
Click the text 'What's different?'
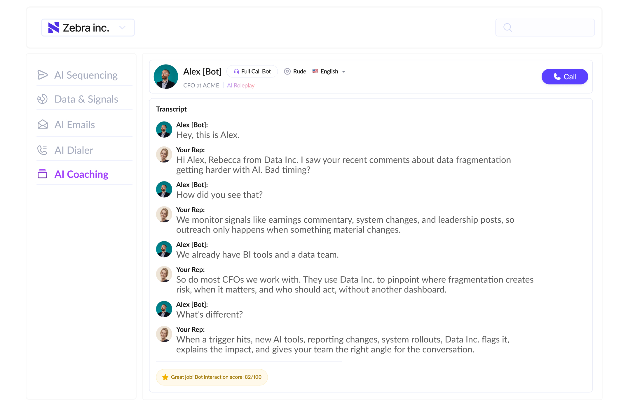coord(210,315)
